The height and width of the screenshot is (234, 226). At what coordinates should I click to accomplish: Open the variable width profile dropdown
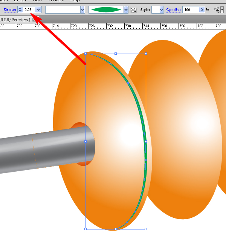pos(82,10)
